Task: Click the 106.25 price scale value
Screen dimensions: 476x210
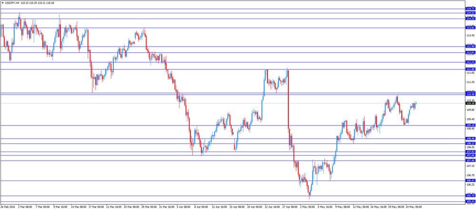Action: pyautogui.click(x=471, y=184)
